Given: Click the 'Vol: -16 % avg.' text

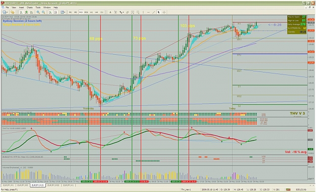Looking at the screenshot, I should pos(296,152).
